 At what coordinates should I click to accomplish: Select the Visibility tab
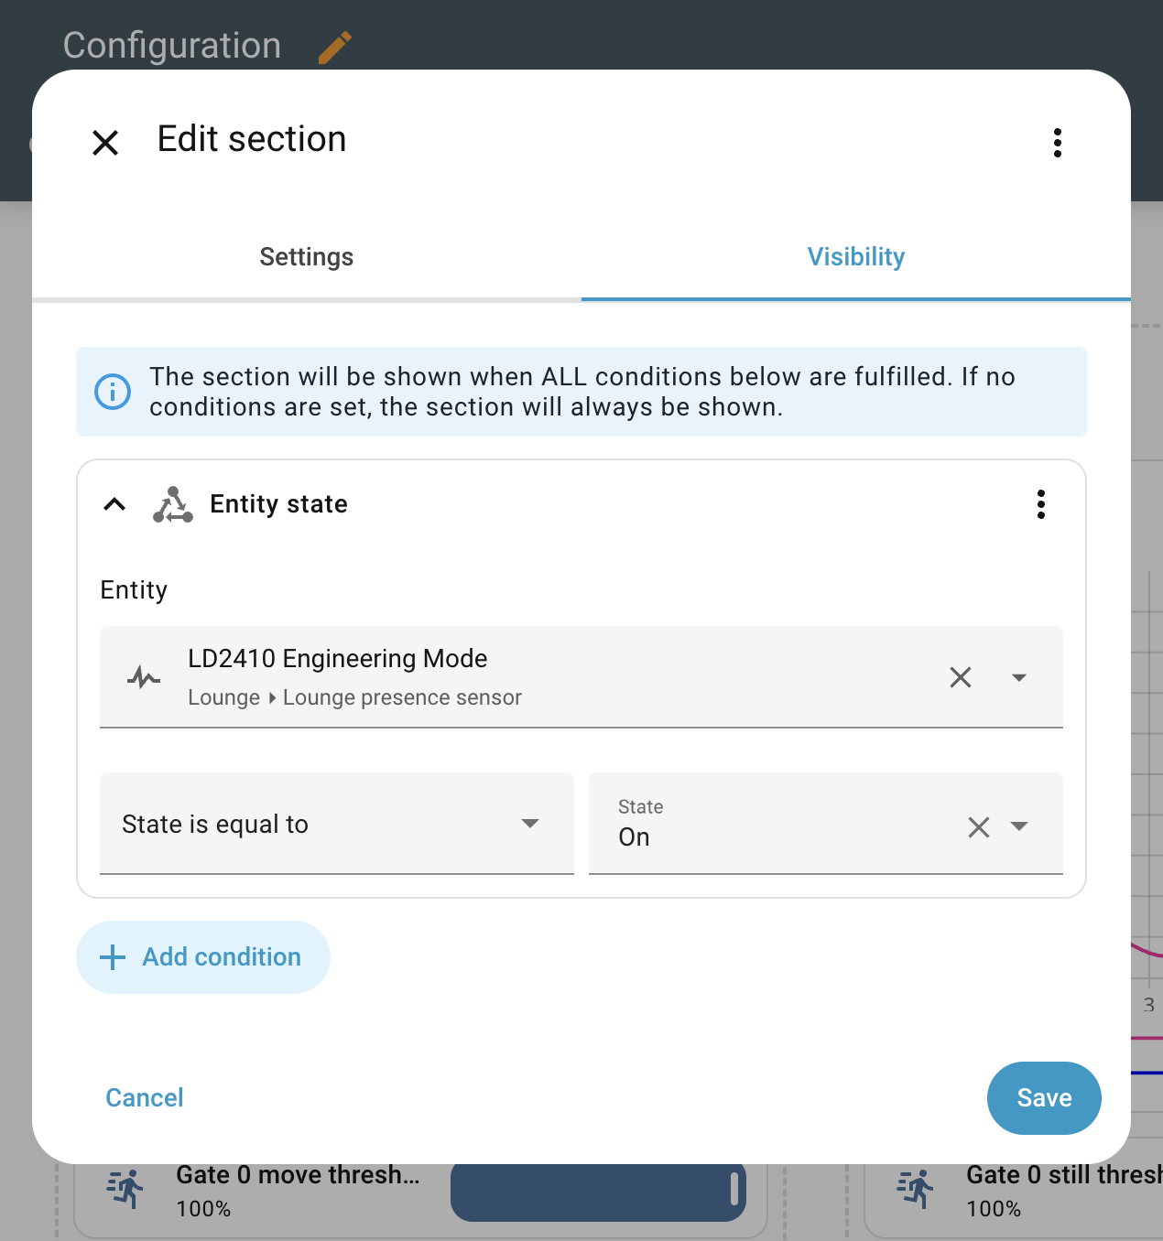click(856, 257)
